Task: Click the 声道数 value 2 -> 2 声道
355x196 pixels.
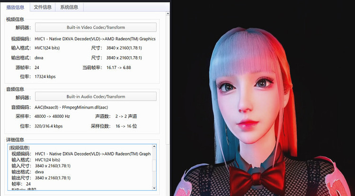Action: pyautogui.click(x=126, y=116)
